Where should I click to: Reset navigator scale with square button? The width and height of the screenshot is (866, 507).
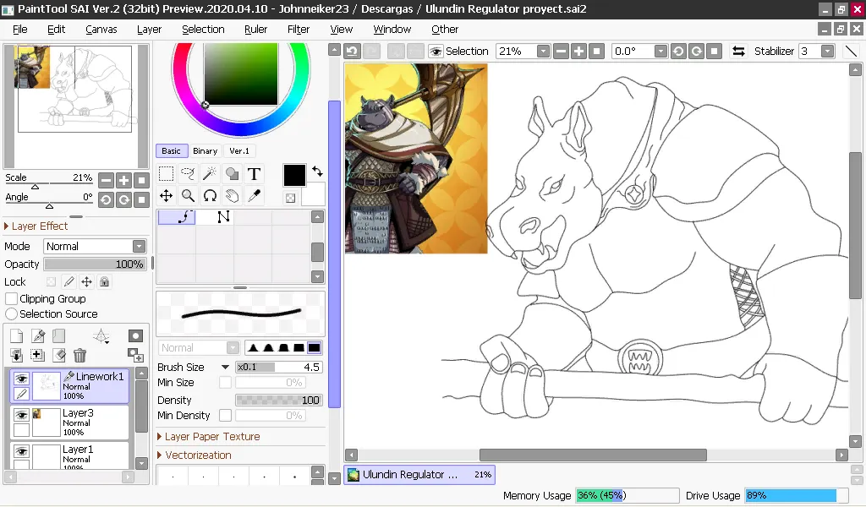click(x=142, y=180)
